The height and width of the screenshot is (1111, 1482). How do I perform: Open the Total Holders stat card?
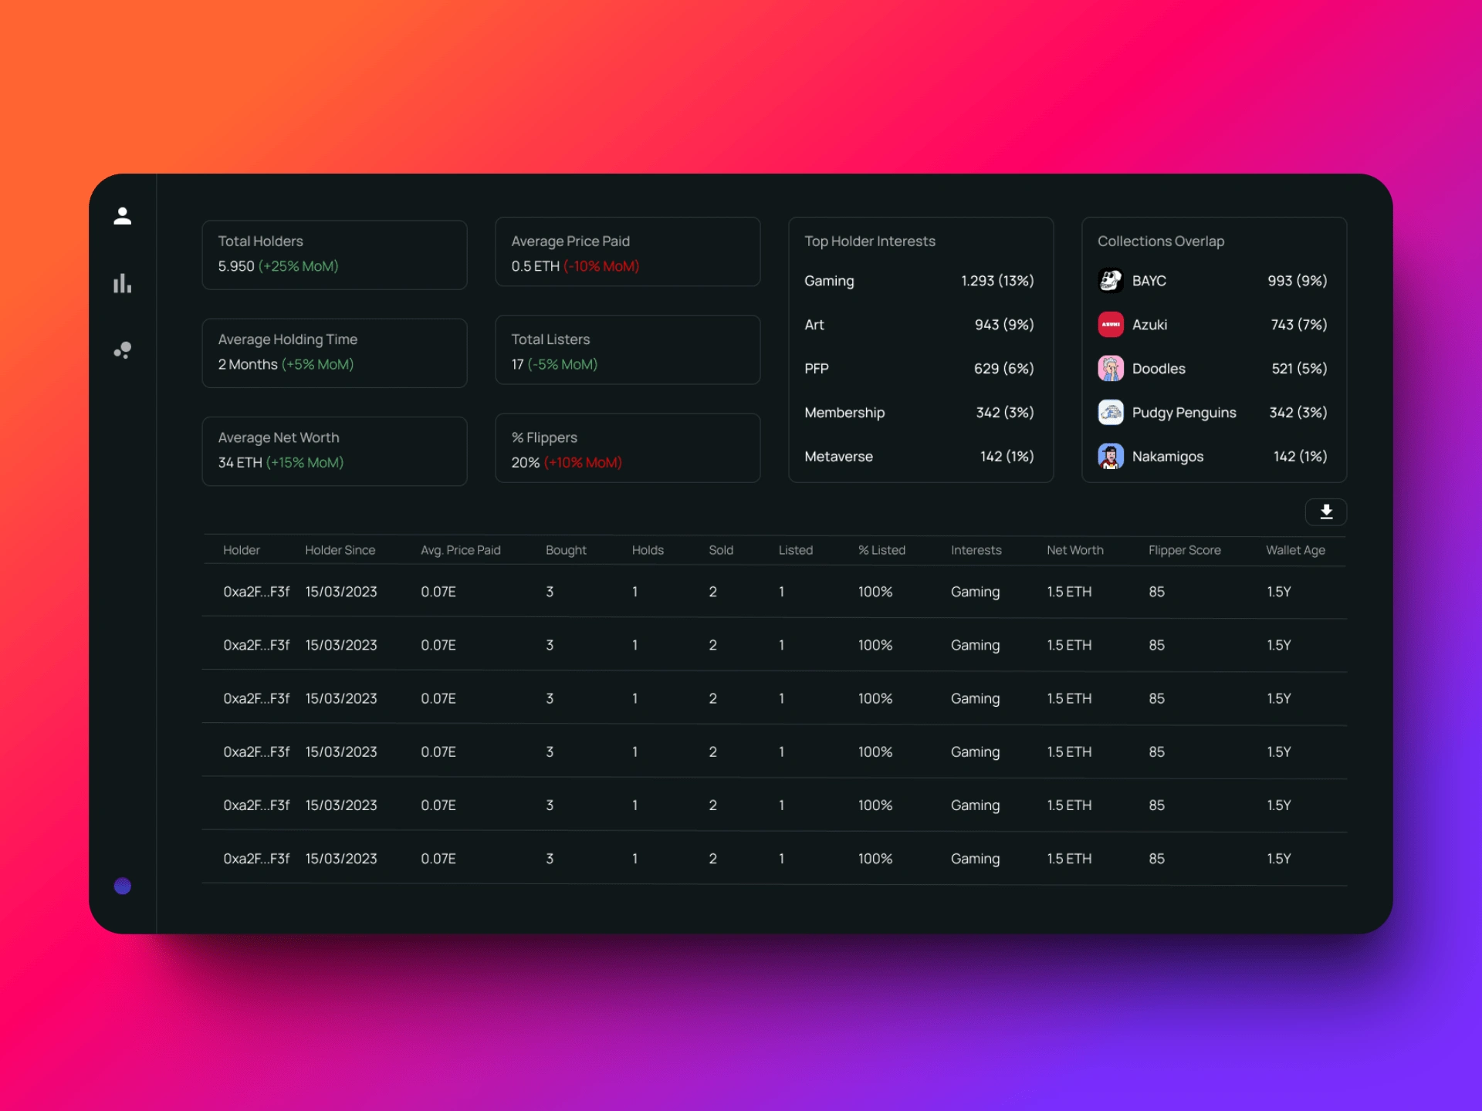[334, 255]
